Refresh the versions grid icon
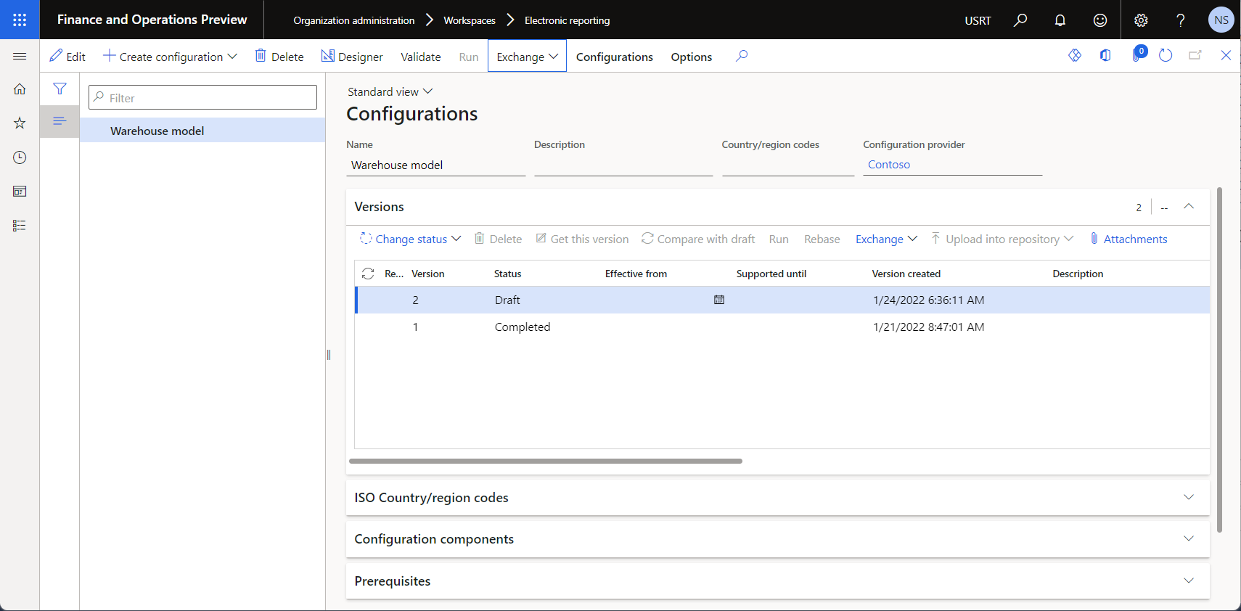Image resolution: width=1241 pixels, height=611 pixels. (x=368, y=274)
